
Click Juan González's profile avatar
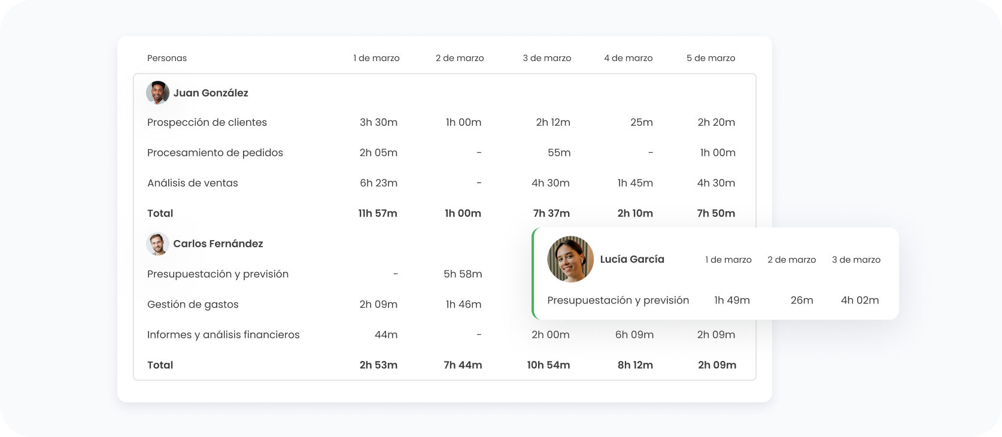[x=157, y=93]
